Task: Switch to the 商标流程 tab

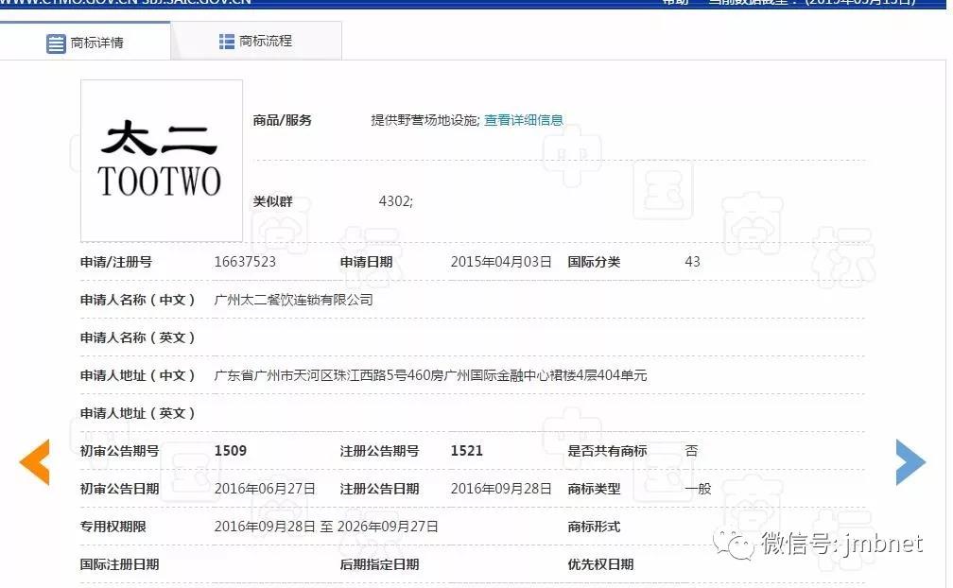Action: point(256,41)
